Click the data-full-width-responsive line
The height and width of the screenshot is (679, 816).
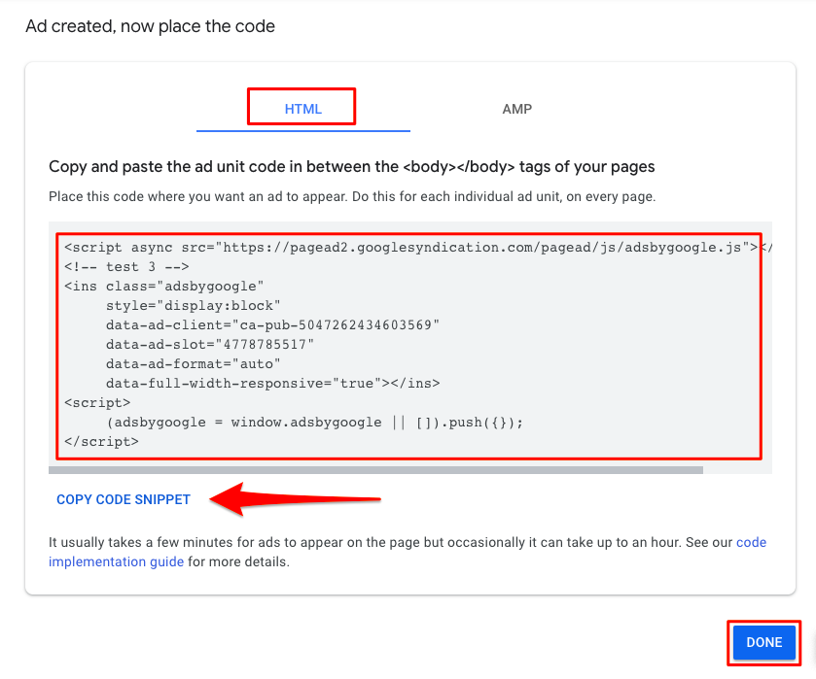(272, 383)
